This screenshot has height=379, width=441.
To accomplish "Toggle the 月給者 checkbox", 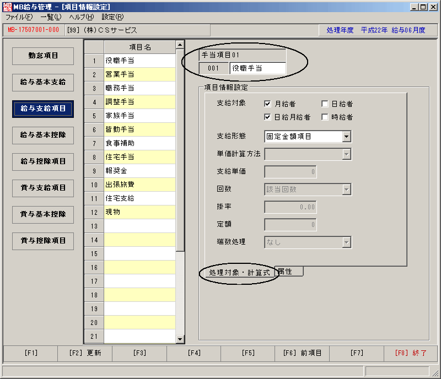I will (x=267, y=104).
